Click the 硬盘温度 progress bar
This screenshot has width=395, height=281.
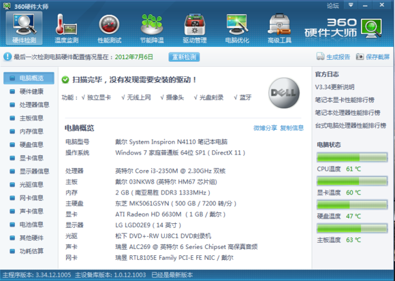point(352,205)
